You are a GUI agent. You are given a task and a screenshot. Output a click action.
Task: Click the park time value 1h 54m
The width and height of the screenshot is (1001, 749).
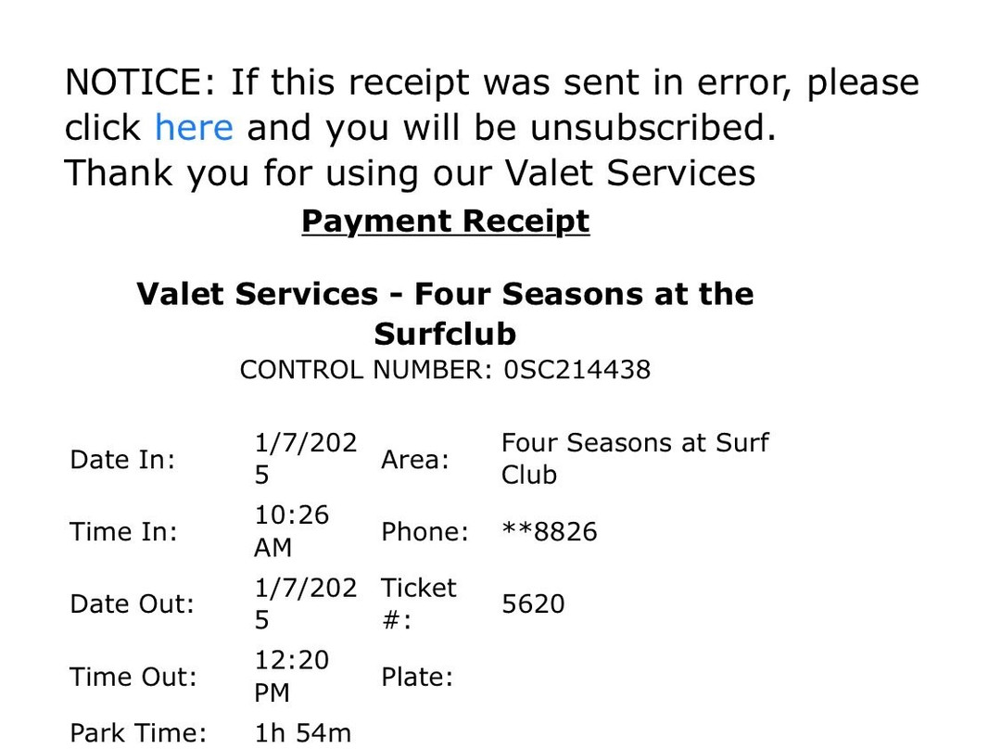pyautogui.click(x=303, y=733)
